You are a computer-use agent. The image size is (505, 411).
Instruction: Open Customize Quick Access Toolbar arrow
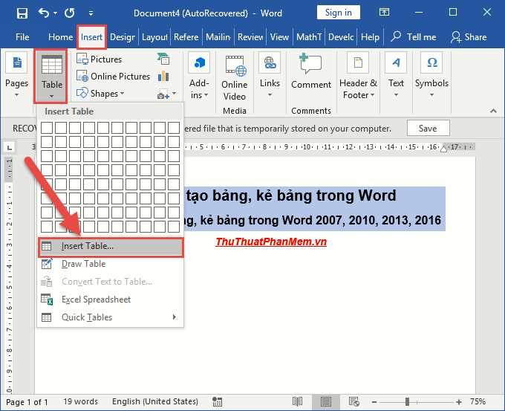coord(91,13)
